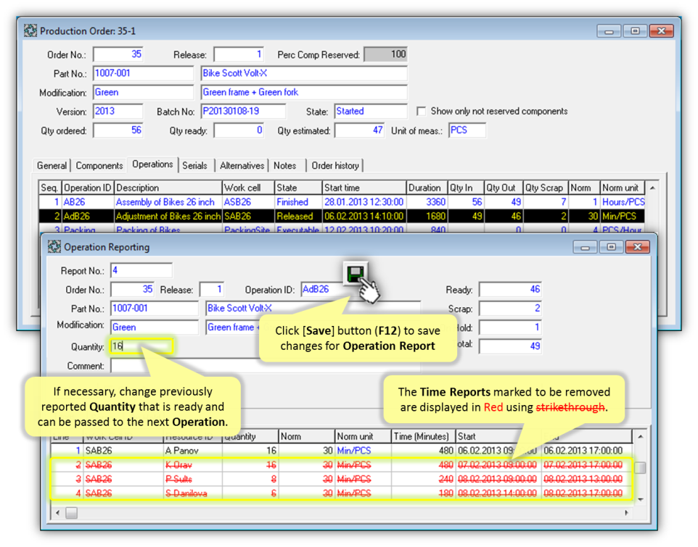
Task: Minimize the Production Order window
Action: point(609,31)
